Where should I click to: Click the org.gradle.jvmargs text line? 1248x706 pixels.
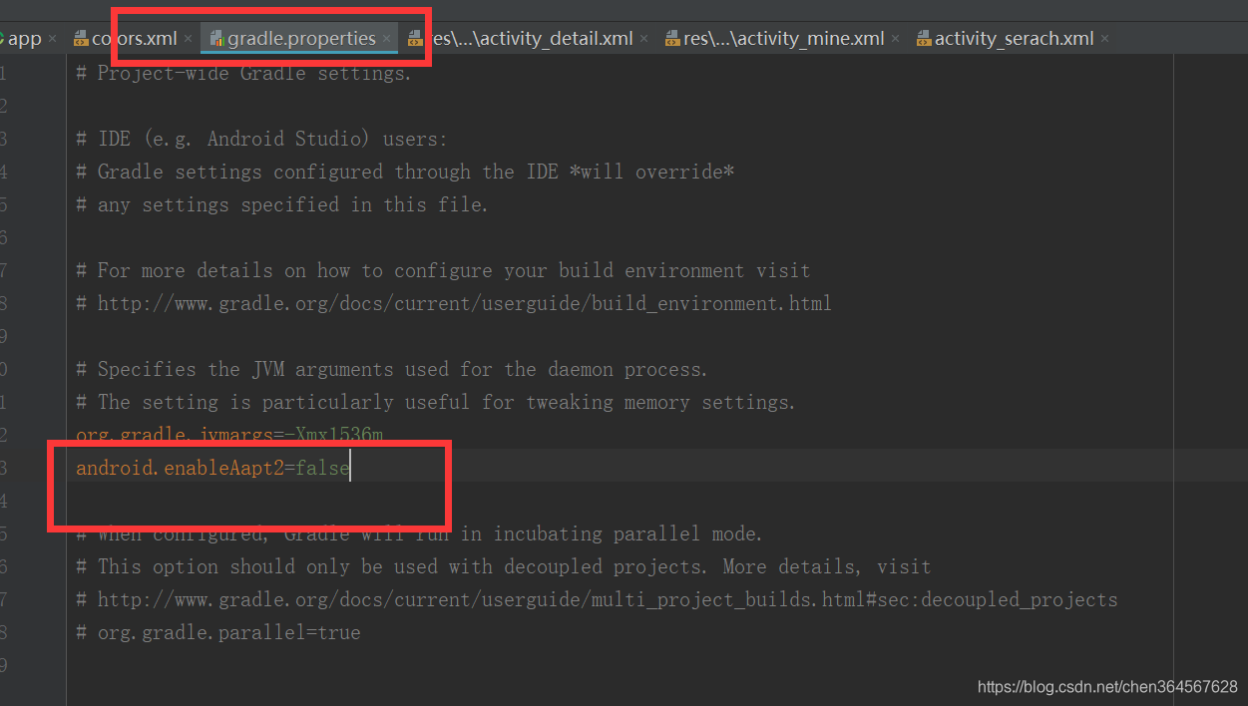229,435
